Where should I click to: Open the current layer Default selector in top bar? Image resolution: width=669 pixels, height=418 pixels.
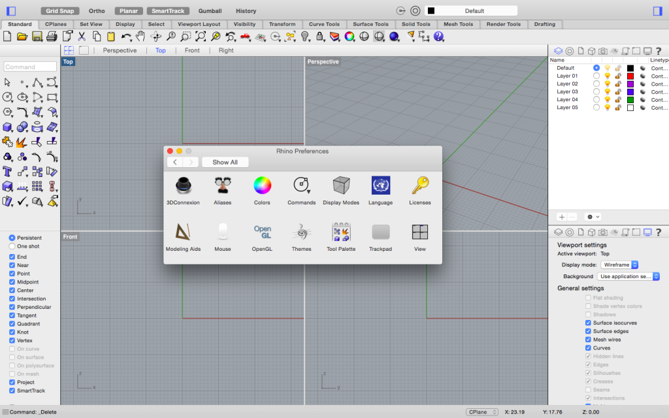(471, 10)
